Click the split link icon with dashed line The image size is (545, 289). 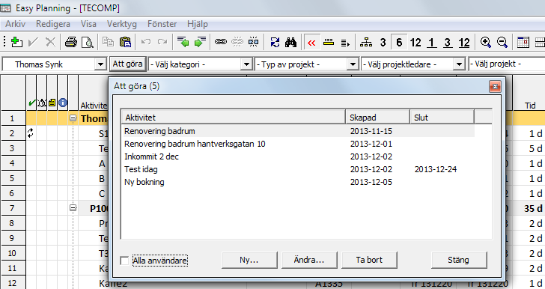coord(253,42)
